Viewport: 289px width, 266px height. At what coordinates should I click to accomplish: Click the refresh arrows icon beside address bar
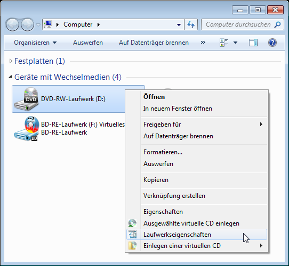[191, 24]
